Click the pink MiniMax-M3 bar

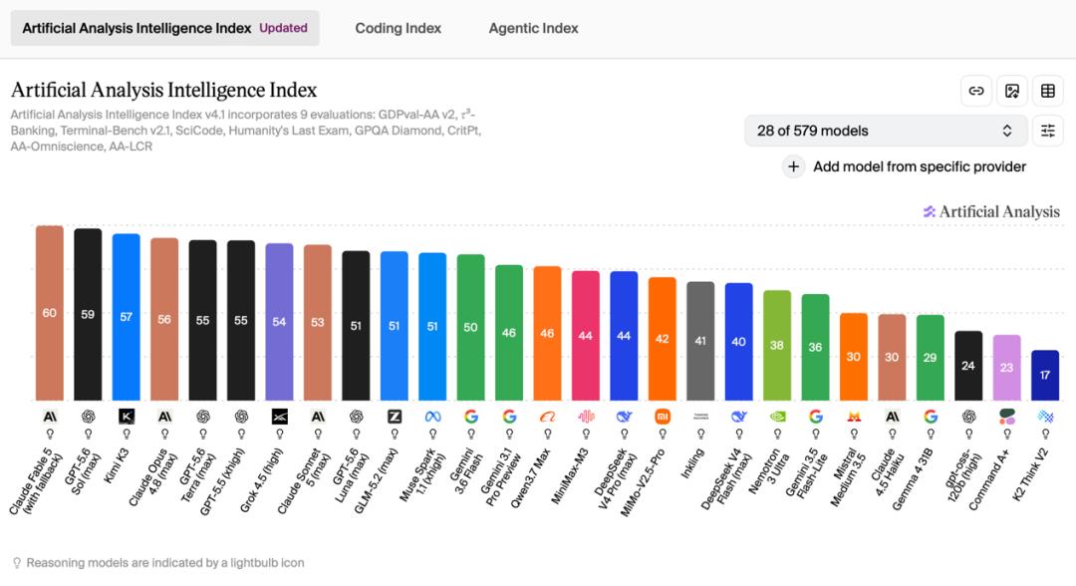[586, 336]
